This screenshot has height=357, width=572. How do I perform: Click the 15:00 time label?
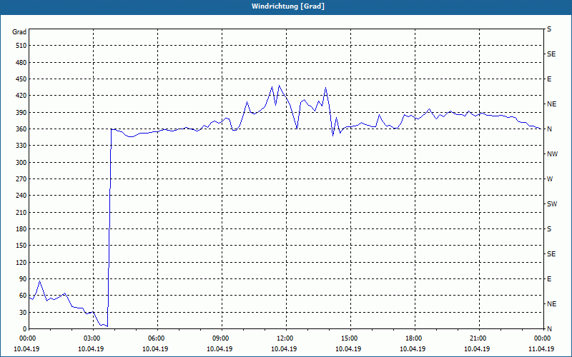pos(348,338)
